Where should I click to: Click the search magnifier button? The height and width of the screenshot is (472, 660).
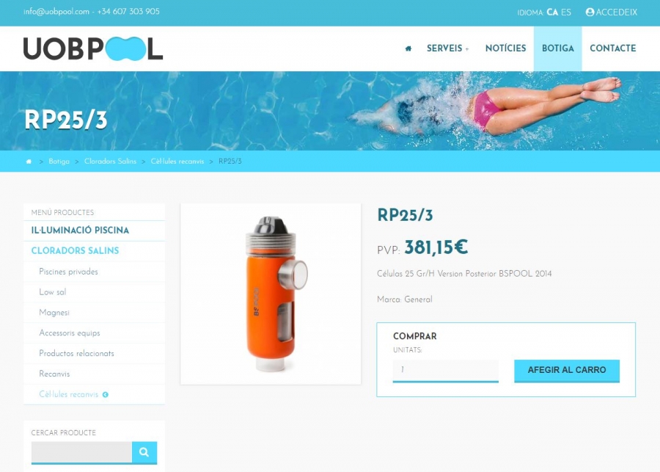coord(144,452)
